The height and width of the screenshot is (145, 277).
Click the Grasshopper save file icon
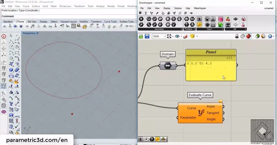click(147, 36)
